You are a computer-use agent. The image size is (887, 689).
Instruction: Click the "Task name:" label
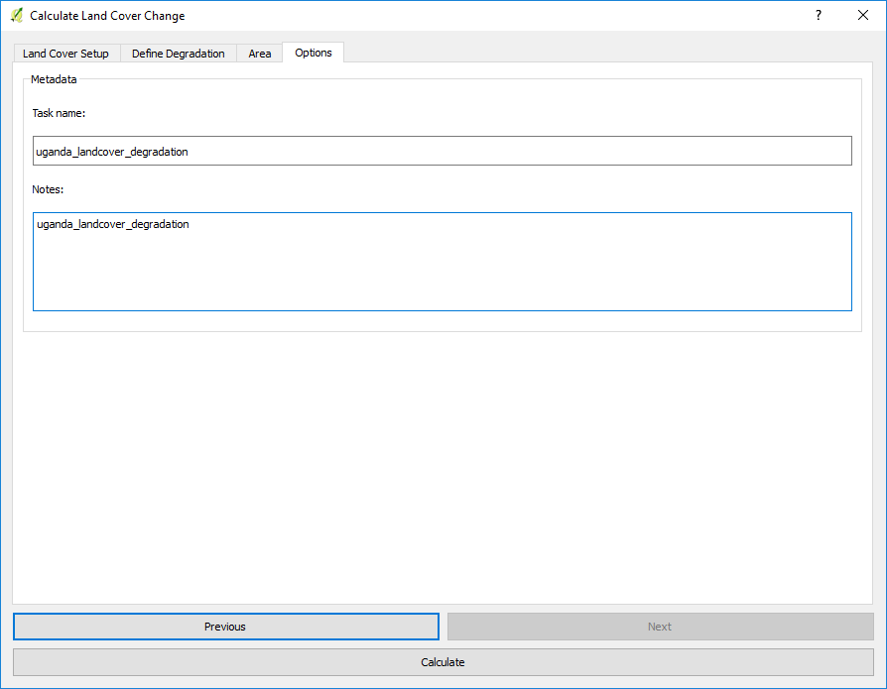(x=59, y=114)
